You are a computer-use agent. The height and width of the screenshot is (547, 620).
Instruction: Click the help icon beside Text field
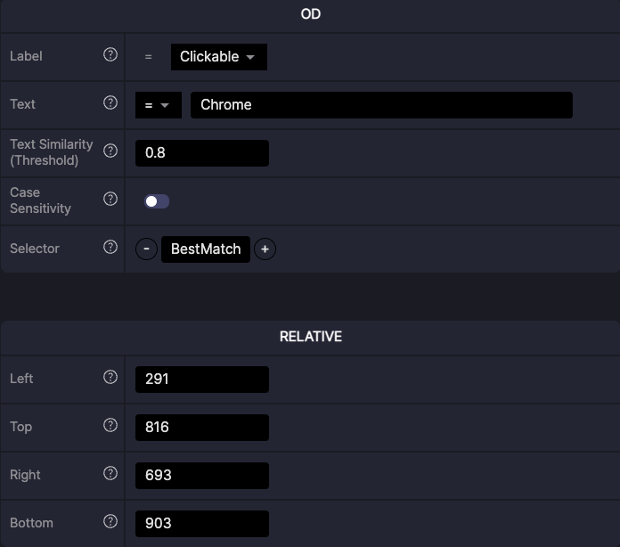point(110,103)
